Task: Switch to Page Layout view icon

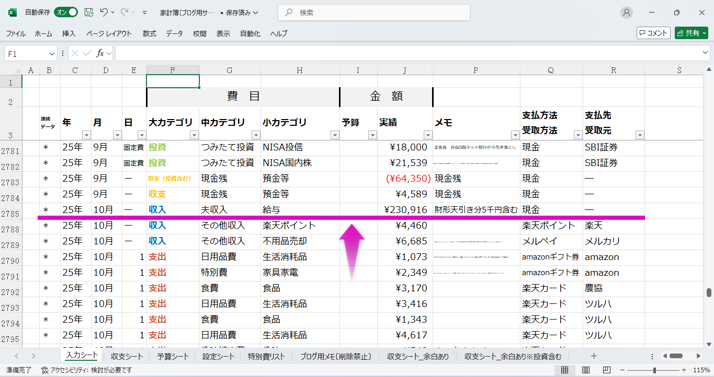Action: click(x=585, y=370)
